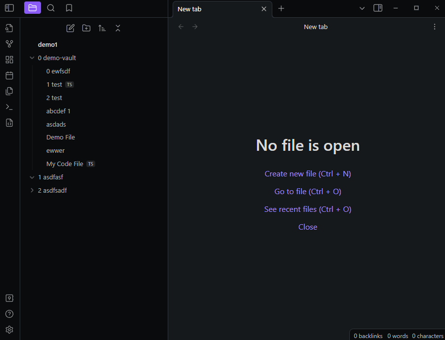Create a new note with the pencil icon
Image resolution: width=445 pixels, height=340 pixels.
pyautogui.click(x=70, y=28)
